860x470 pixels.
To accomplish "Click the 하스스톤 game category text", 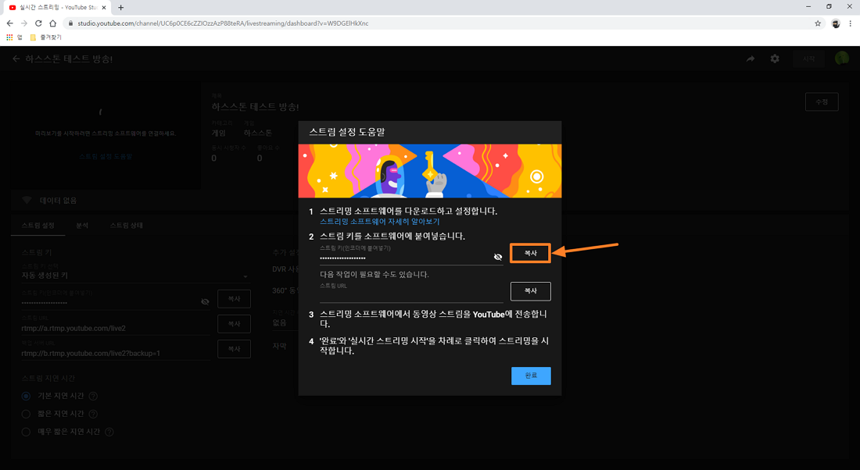I will (258, 133).
